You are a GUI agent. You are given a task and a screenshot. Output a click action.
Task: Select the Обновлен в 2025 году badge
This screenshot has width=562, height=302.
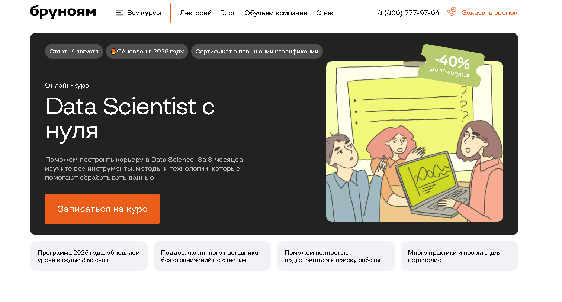pyautogui.click(x=147, y=51)
